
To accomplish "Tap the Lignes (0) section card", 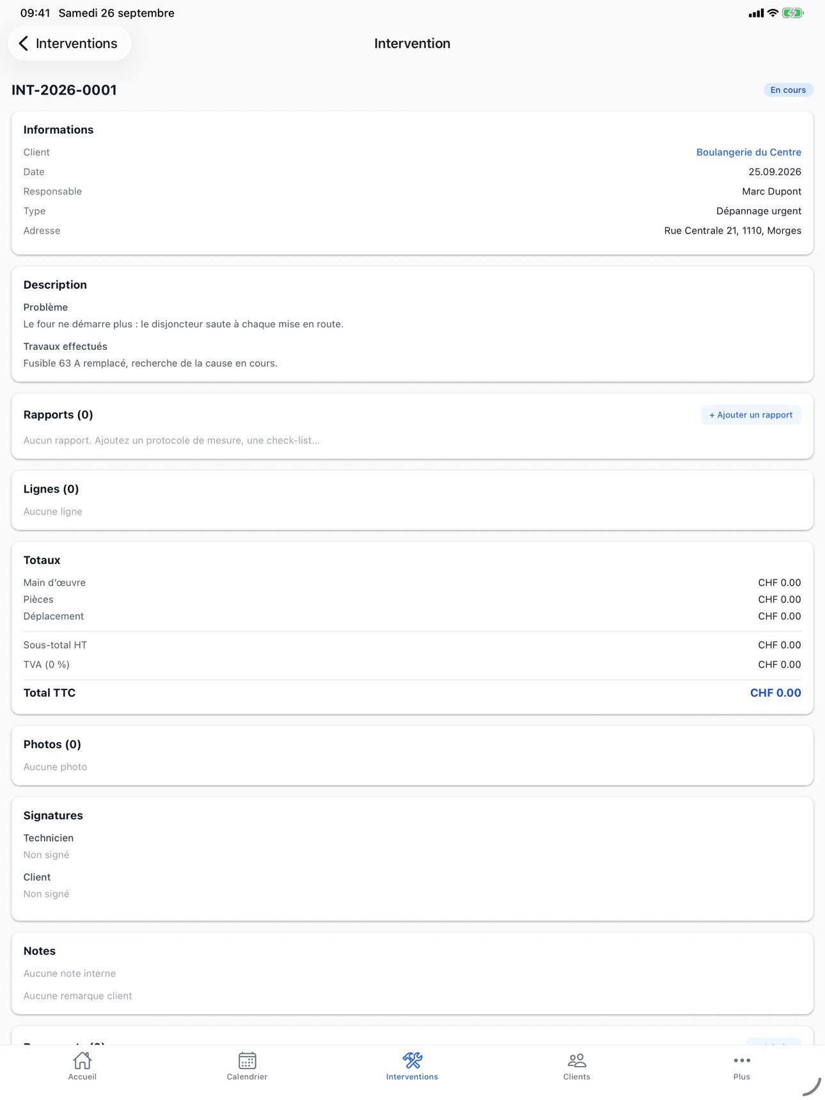I will [x=412, y=500].
